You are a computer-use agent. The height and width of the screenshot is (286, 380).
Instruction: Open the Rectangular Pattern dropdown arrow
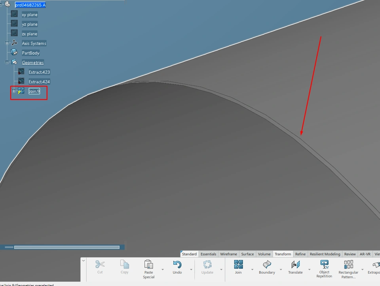[x=363, y=269]
